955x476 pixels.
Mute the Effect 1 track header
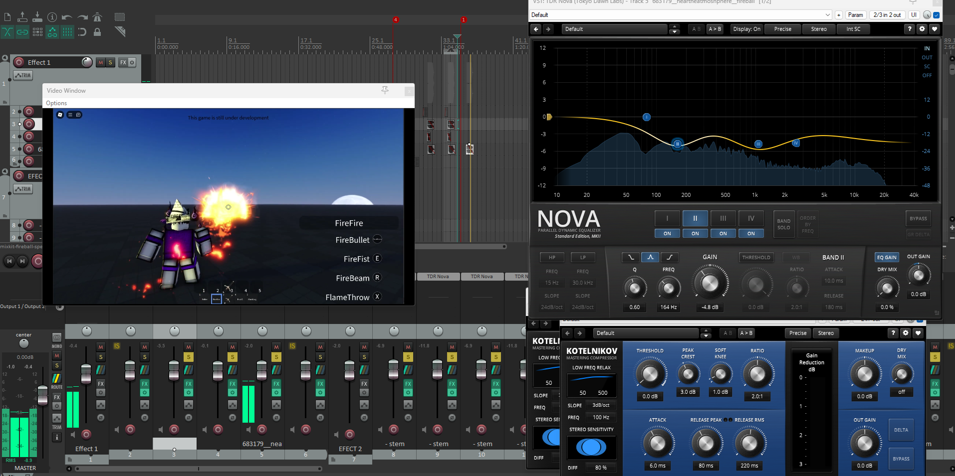pyautogui.click(x=101, y=62)
